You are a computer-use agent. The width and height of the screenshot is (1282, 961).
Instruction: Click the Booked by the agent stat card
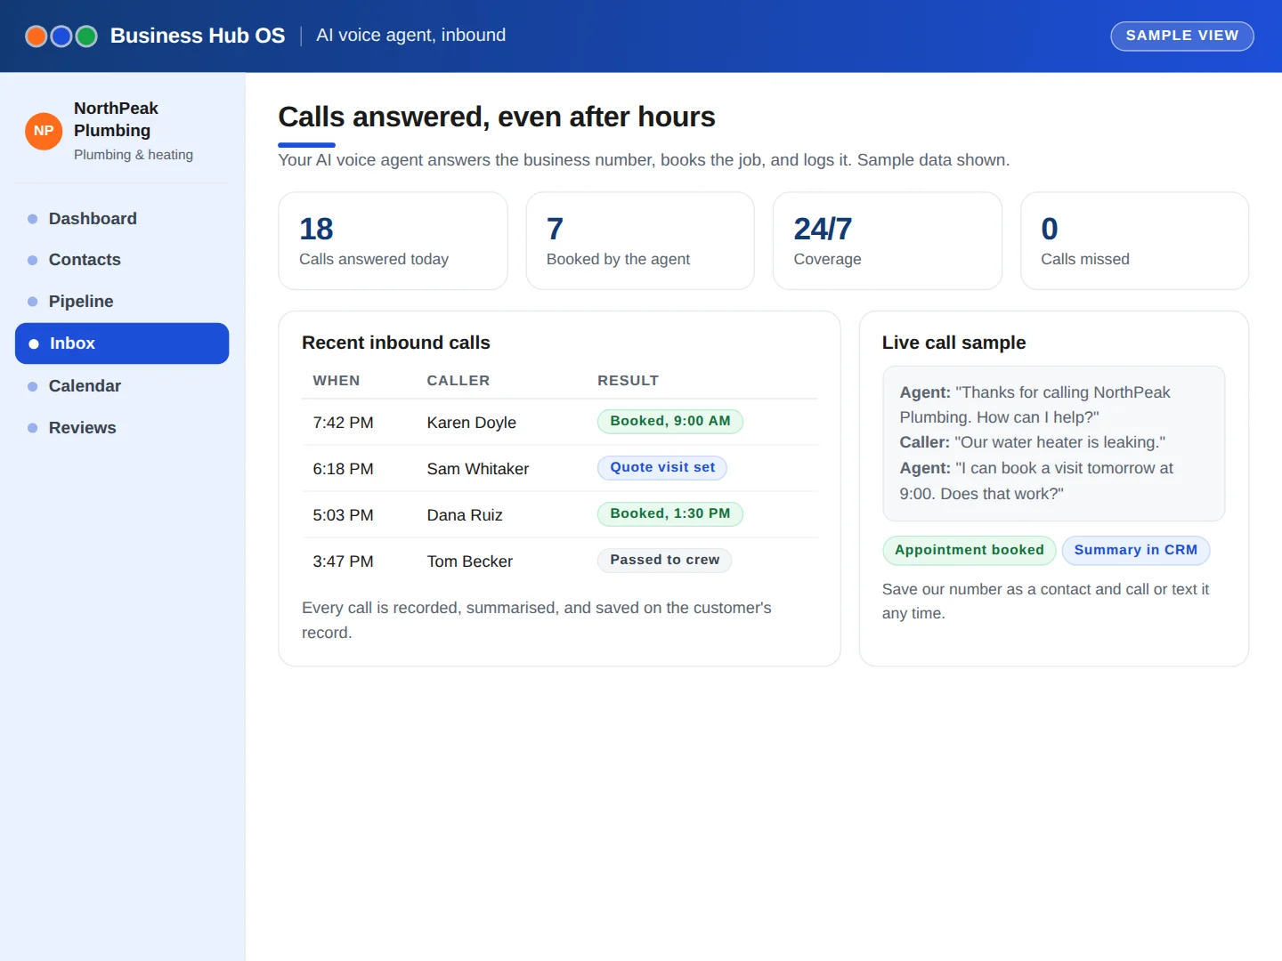tap(640, 241)
